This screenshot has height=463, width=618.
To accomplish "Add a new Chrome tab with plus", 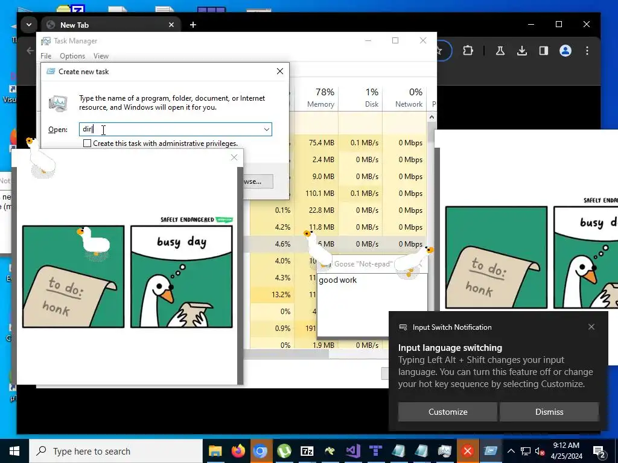I will (193, 25).
